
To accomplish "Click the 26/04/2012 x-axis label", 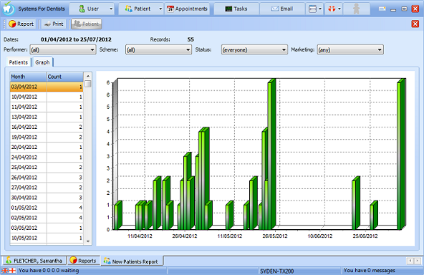I will (185, 236).
